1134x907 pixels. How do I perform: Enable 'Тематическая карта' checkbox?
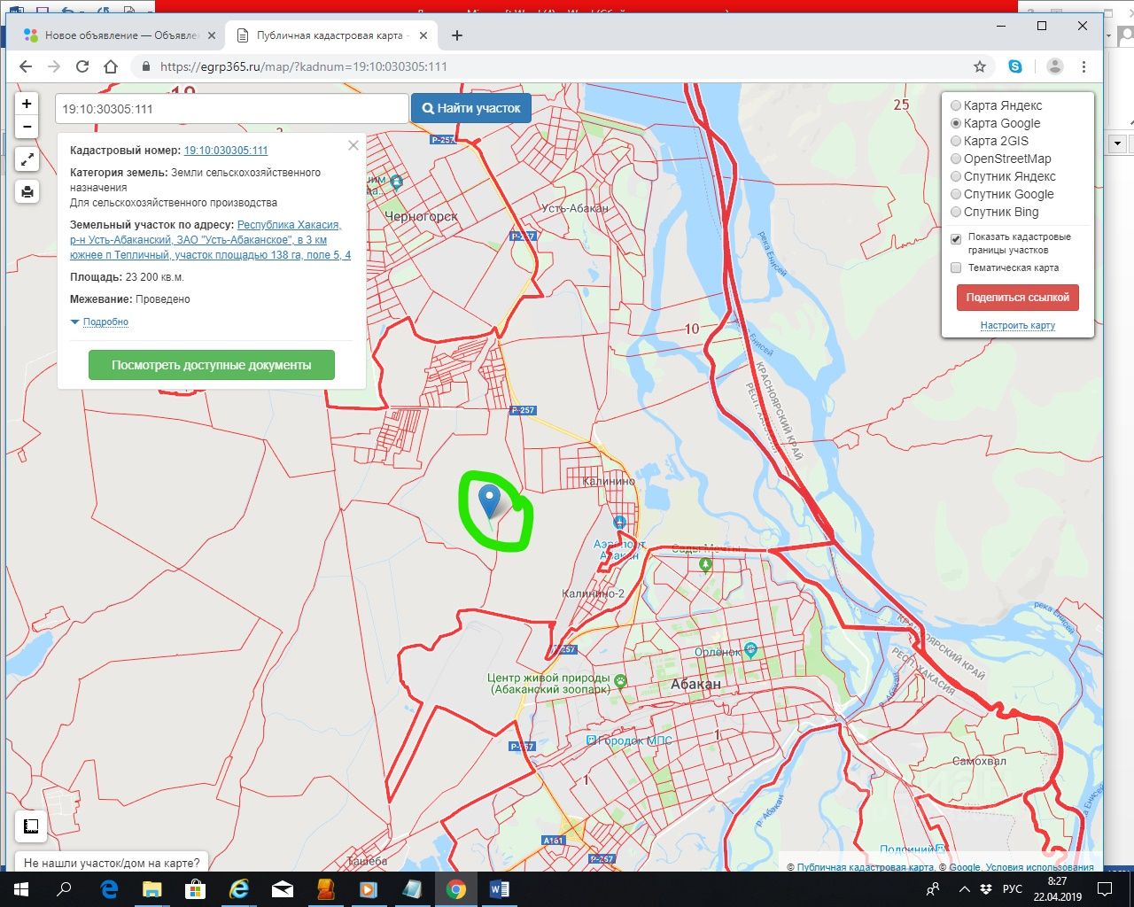[x=956, y=267]
